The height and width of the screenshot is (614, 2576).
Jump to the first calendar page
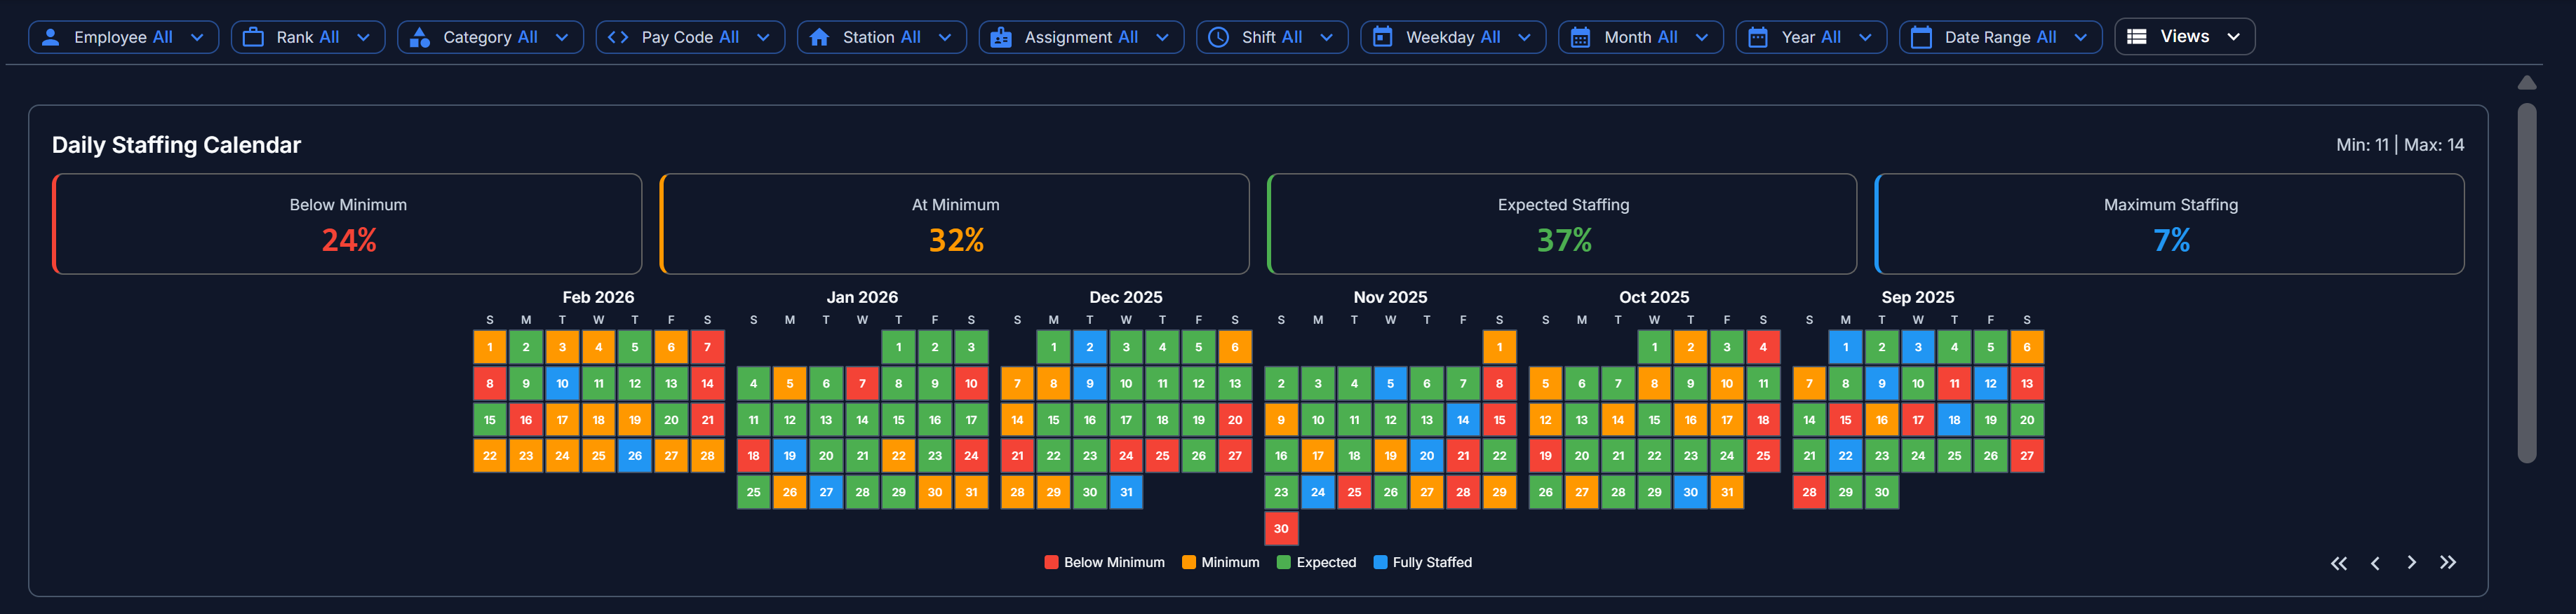(2338, 563)
